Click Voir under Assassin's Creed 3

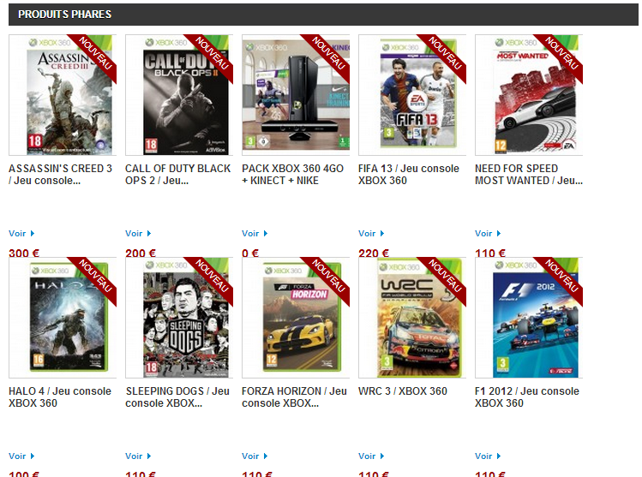21,234
